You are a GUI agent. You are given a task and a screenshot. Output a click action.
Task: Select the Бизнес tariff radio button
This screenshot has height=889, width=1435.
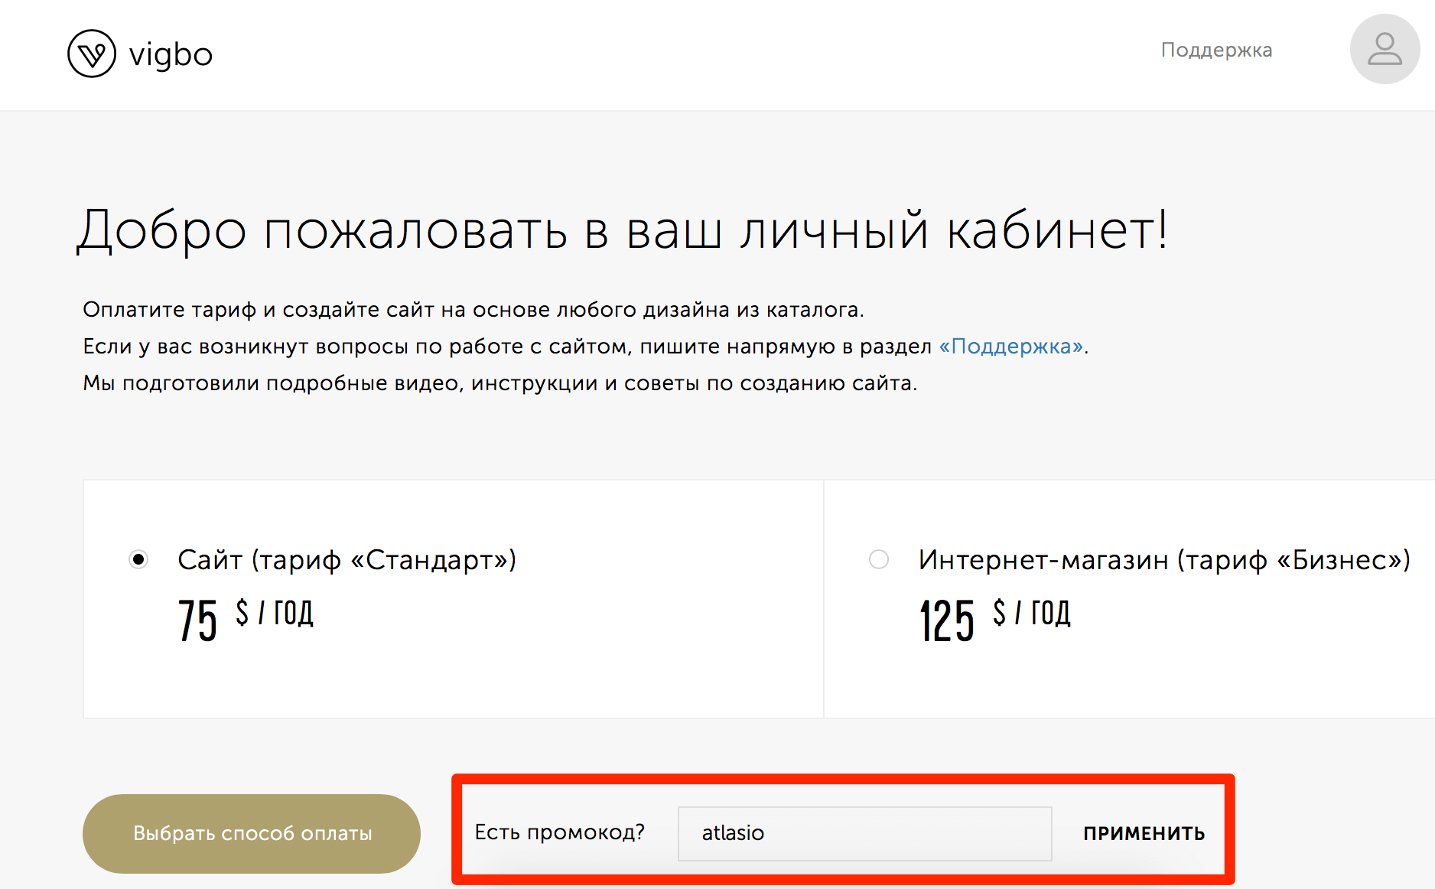(x=879, y=560)
